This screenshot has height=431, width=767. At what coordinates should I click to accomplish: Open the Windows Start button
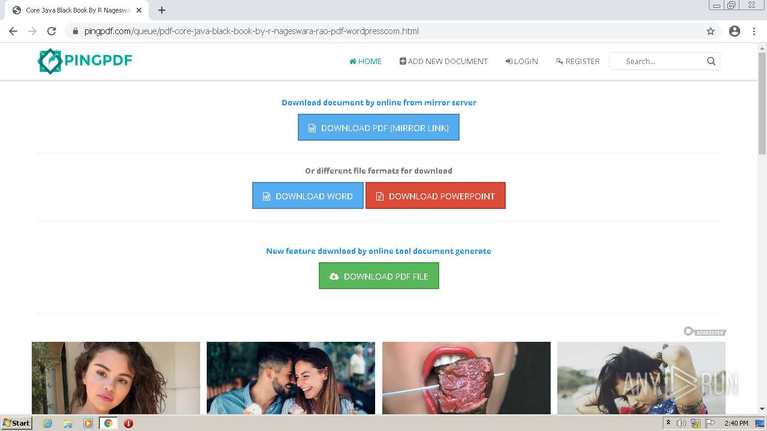click(17, 423)
